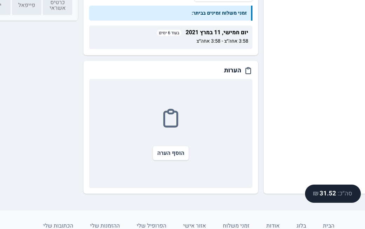
Task: Open the סה"כ 31.52 total pill
Action: tap(333, 194)
